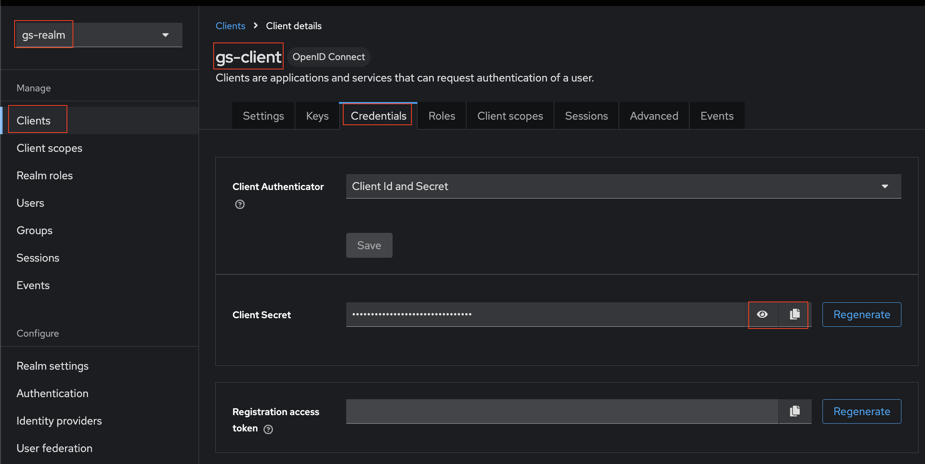The height and width of the screenshot is (464, 925).
Task: Open Realm roles in sidebar
Action: (45, 175)
